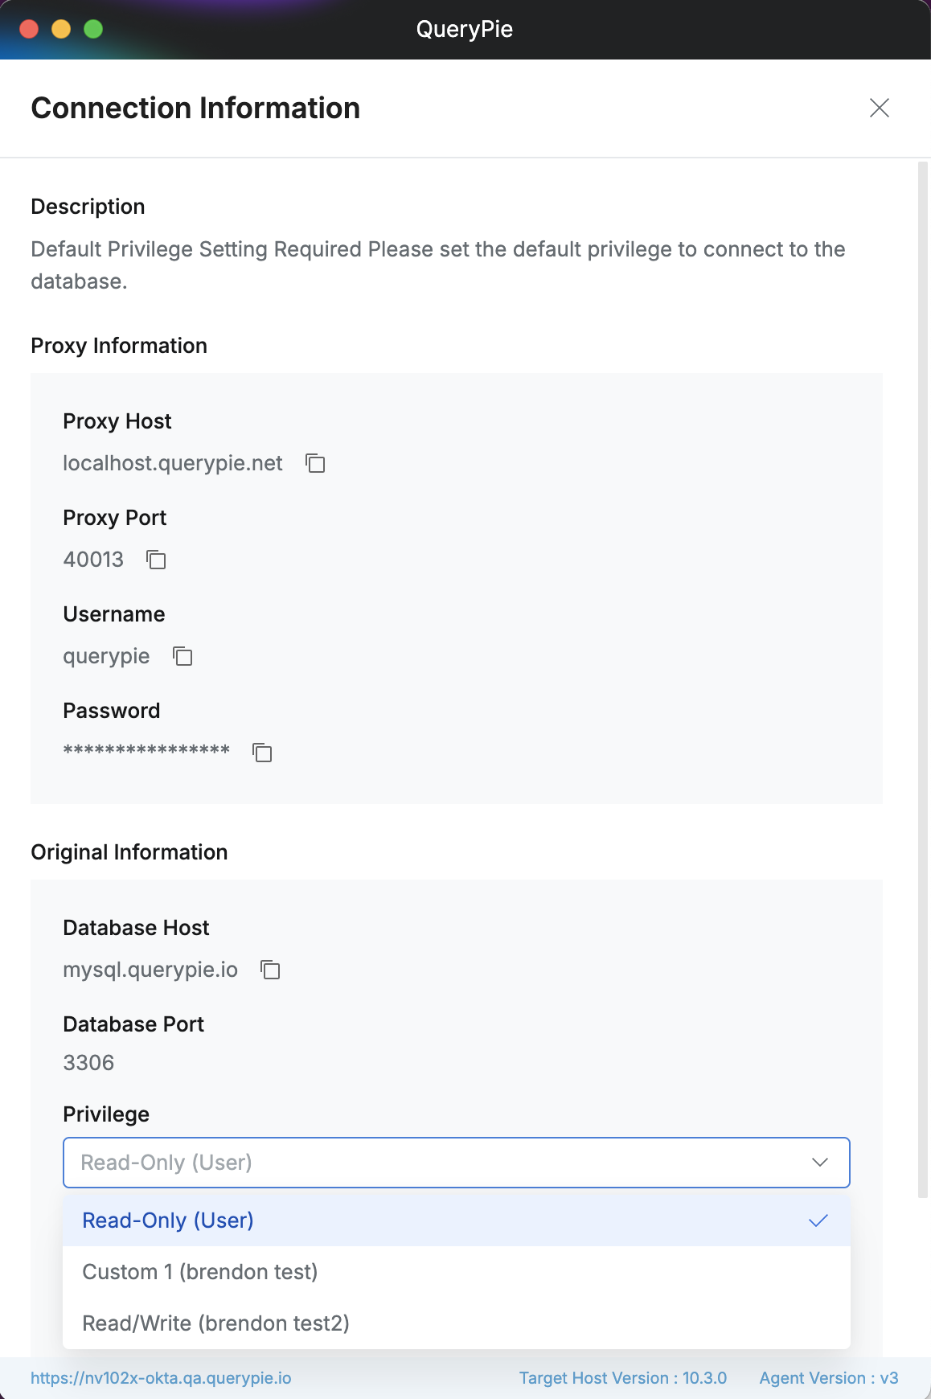Screen dimensions: 931x1399
Task: Copy the masked Password
Action: (x=262, y=753)
